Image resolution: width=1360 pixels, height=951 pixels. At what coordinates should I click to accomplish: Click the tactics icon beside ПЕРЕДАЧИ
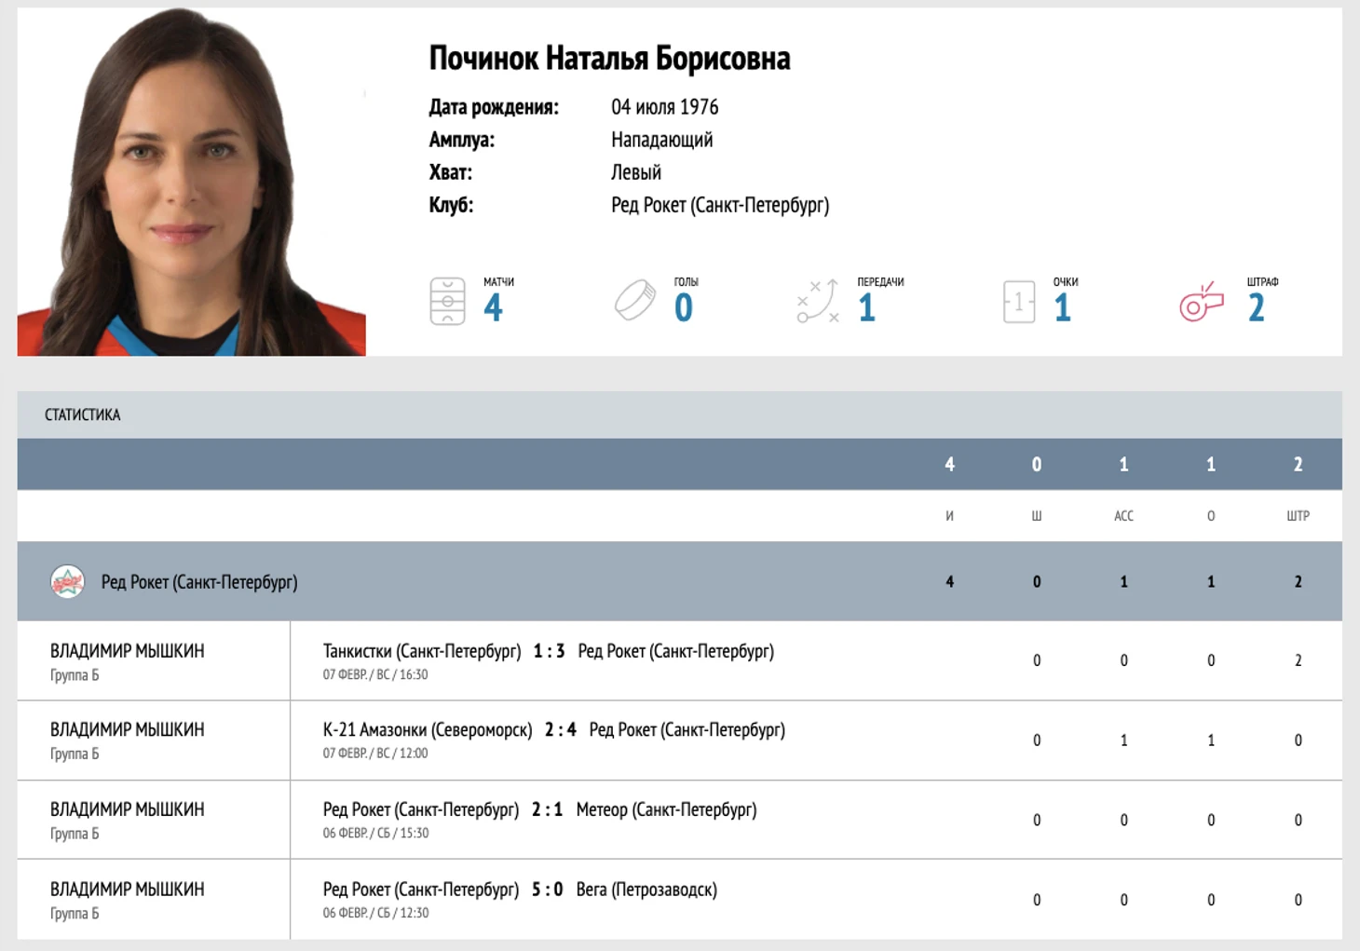(819, 301)
